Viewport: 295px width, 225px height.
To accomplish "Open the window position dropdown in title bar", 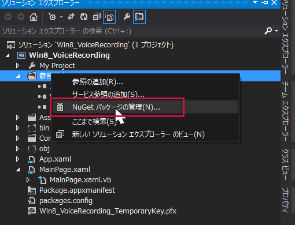I will tap(255, 3).
